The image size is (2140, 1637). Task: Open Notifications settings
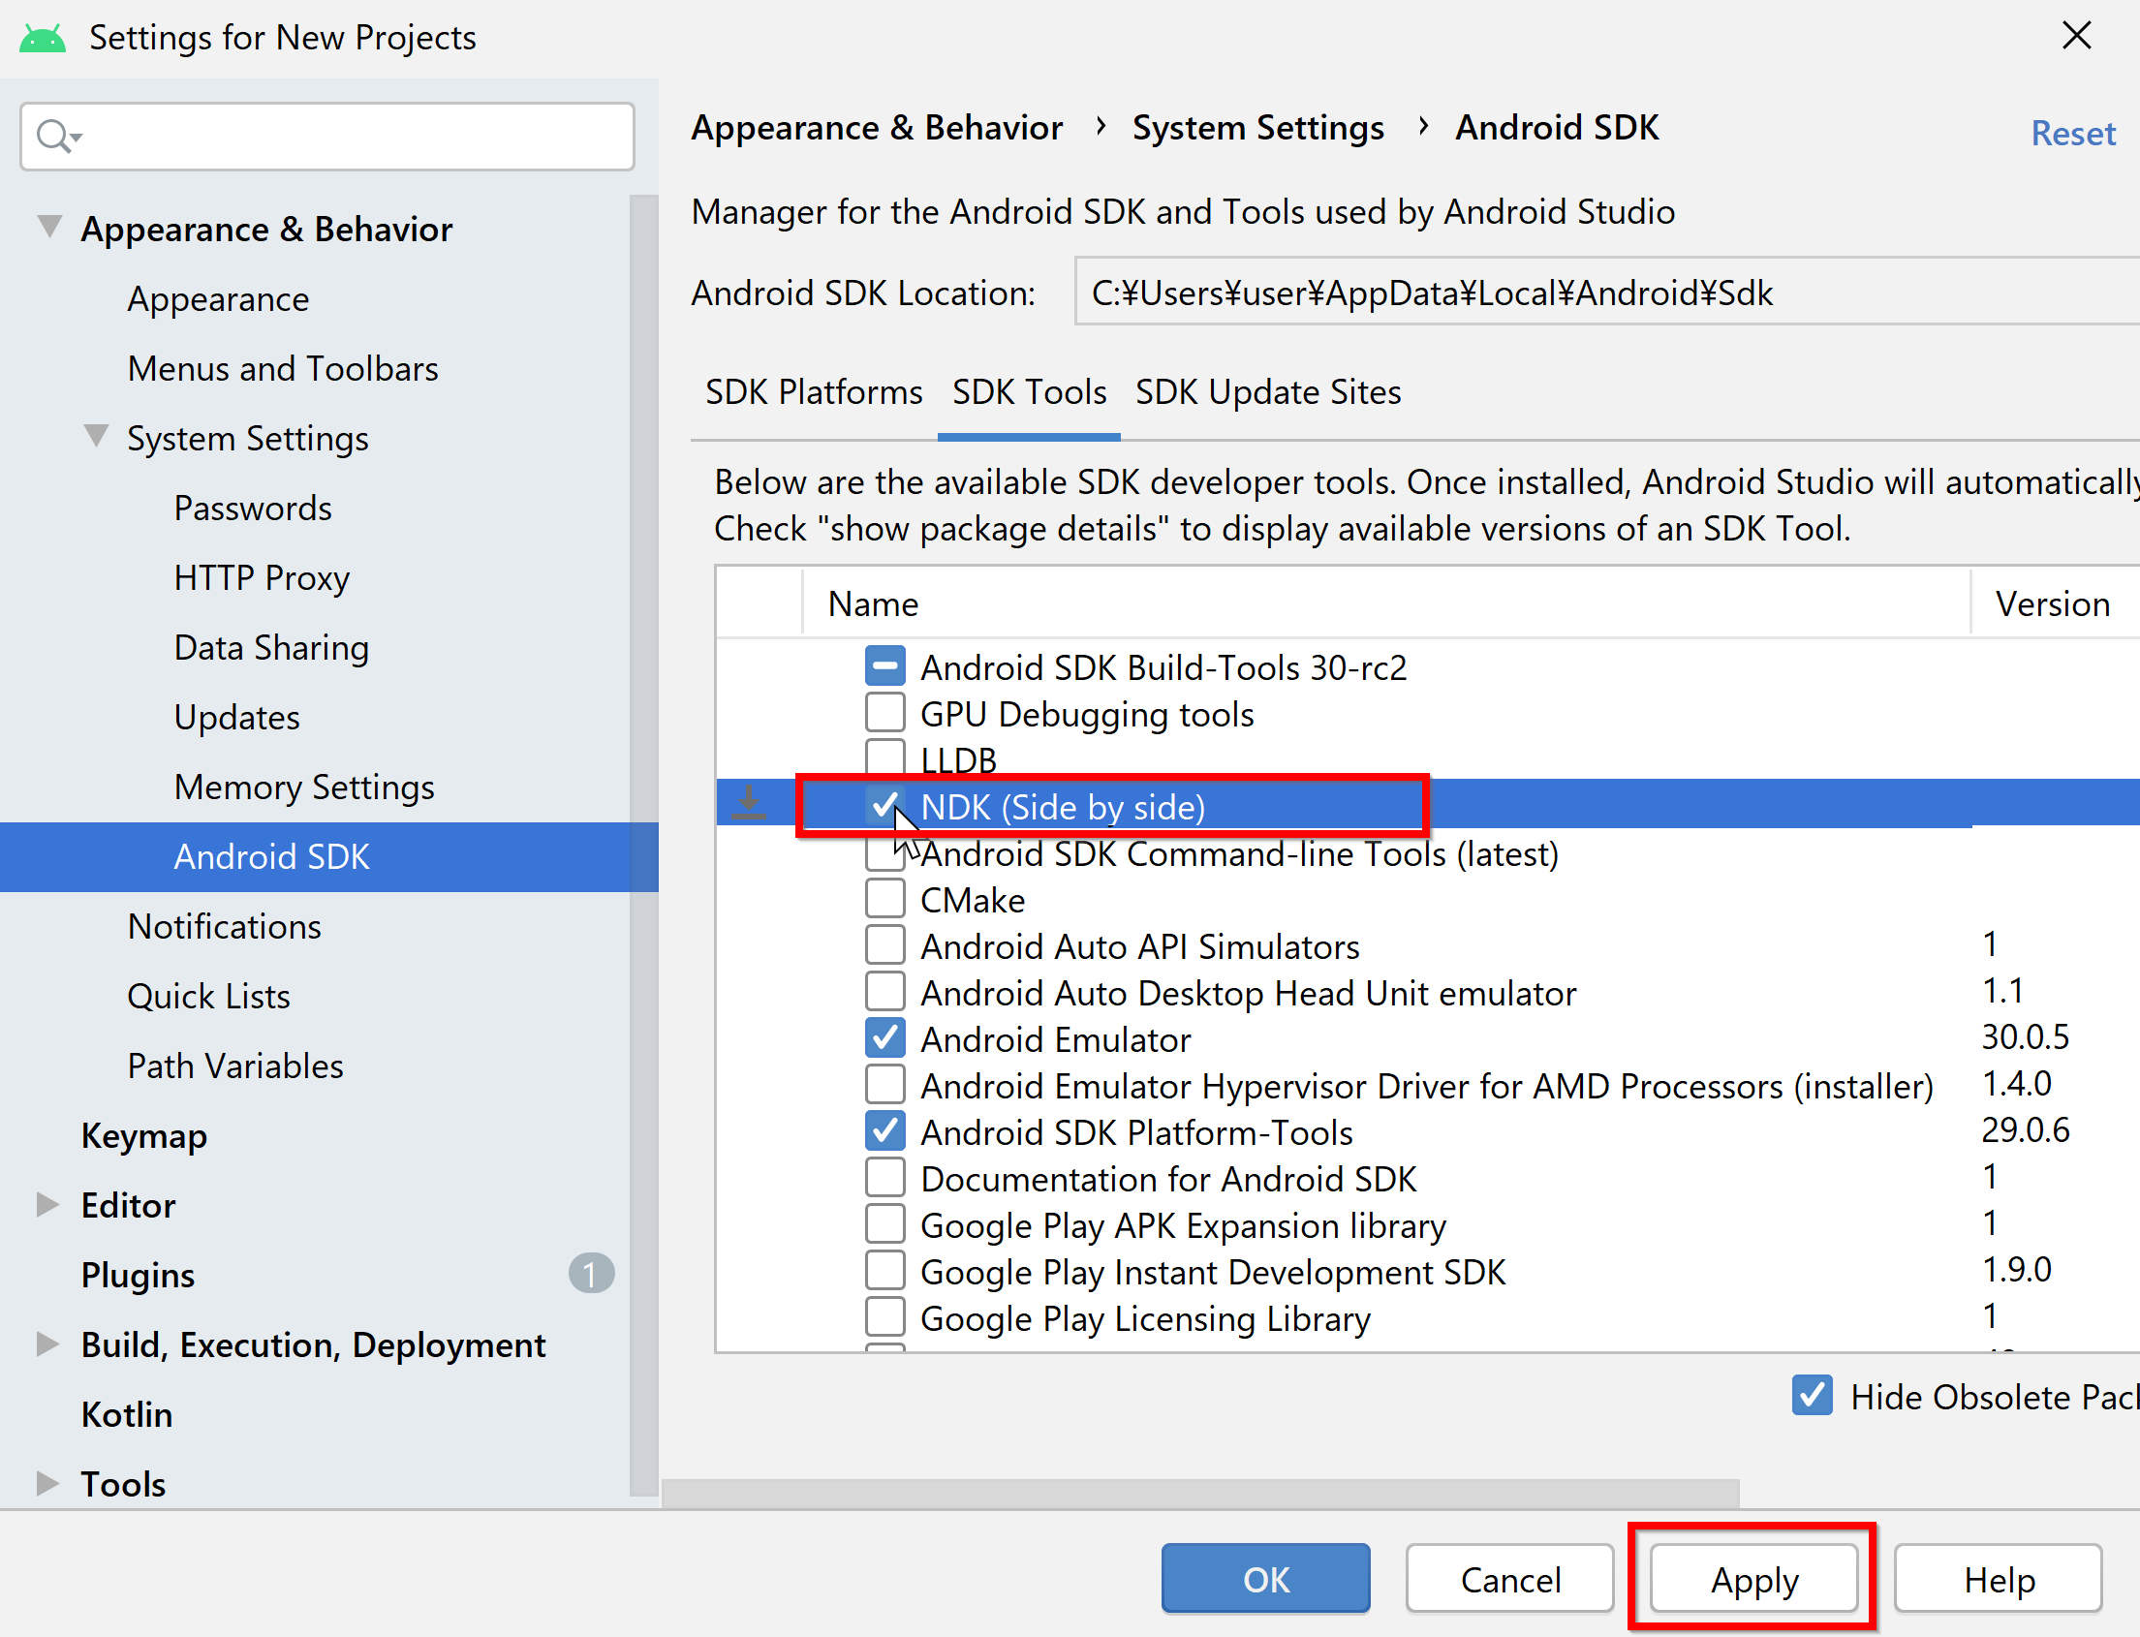point(224,926)
